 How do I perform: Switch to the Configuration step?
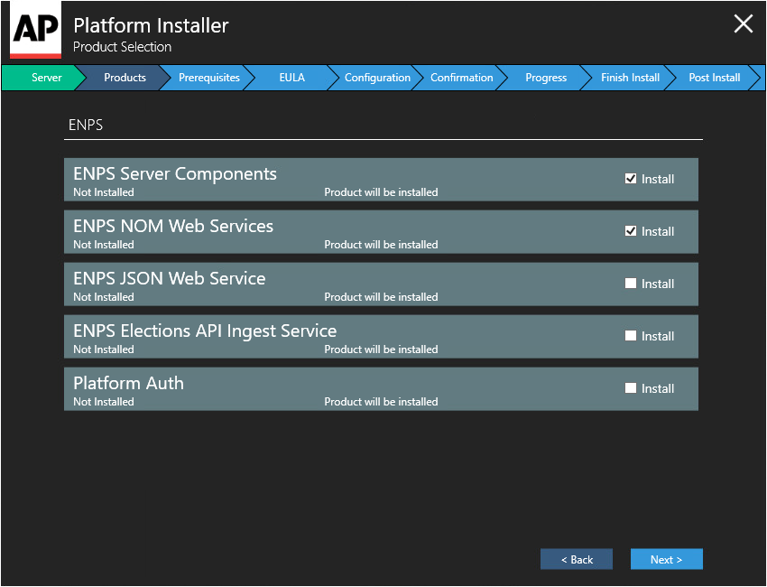(x=377, y=78)
